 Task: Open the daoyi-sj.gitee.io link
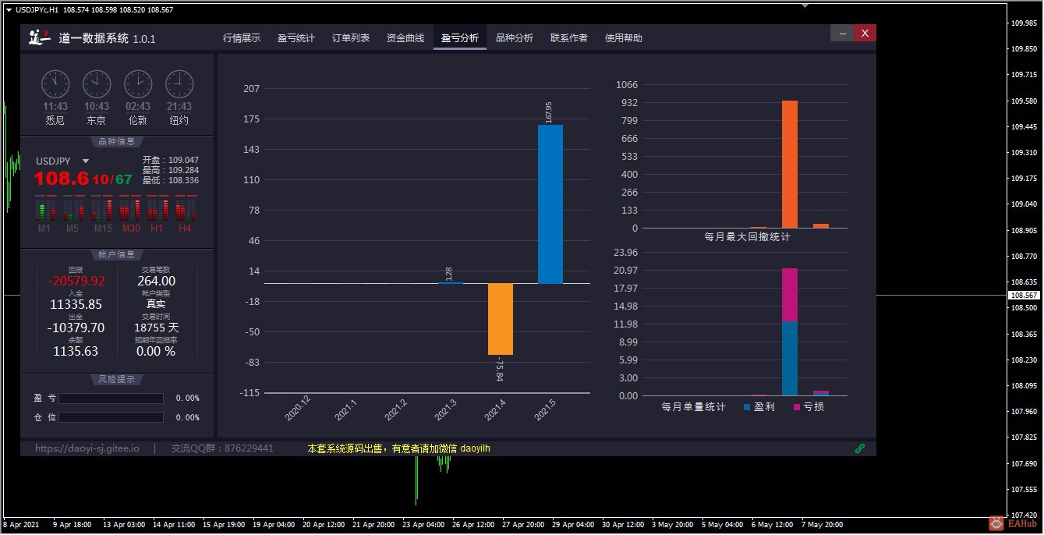[87, 448]
